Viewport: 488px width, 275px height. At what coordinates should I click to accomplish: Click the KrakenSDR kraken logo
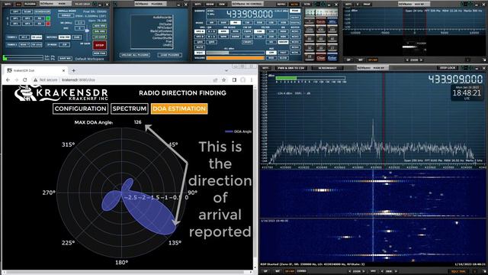click(x=25, y=93)
